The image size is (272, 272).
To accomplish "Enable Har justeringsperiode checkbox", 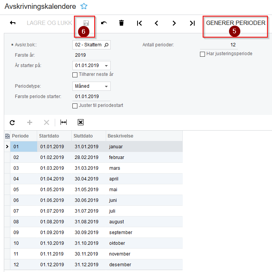I will (x=202, y=54).
